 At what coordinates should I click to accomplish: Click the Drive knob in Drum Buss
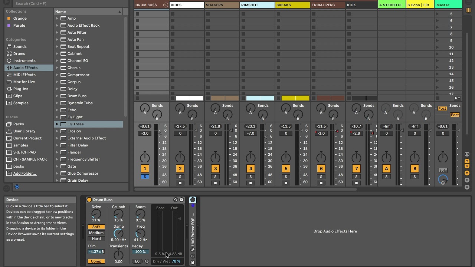pos(96,214)
